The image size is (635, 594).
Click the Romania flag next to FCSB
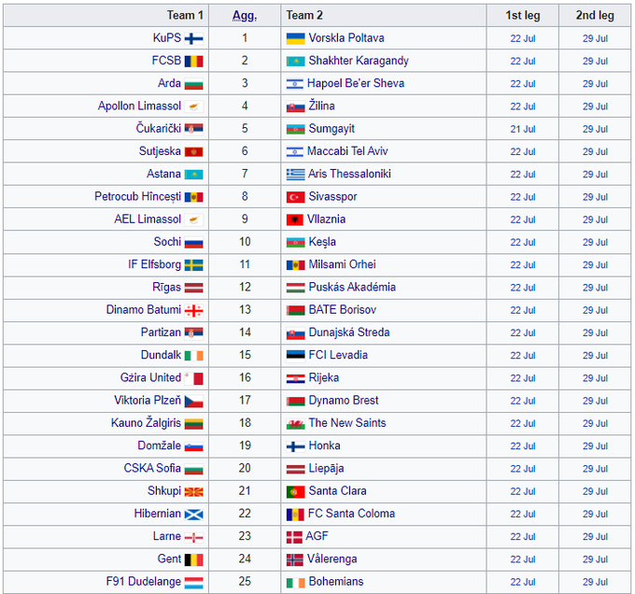pyautogui.click(x=193, y=61)
